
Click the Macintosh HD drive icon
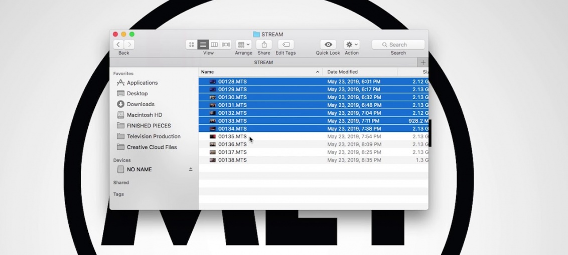[120, 115]
